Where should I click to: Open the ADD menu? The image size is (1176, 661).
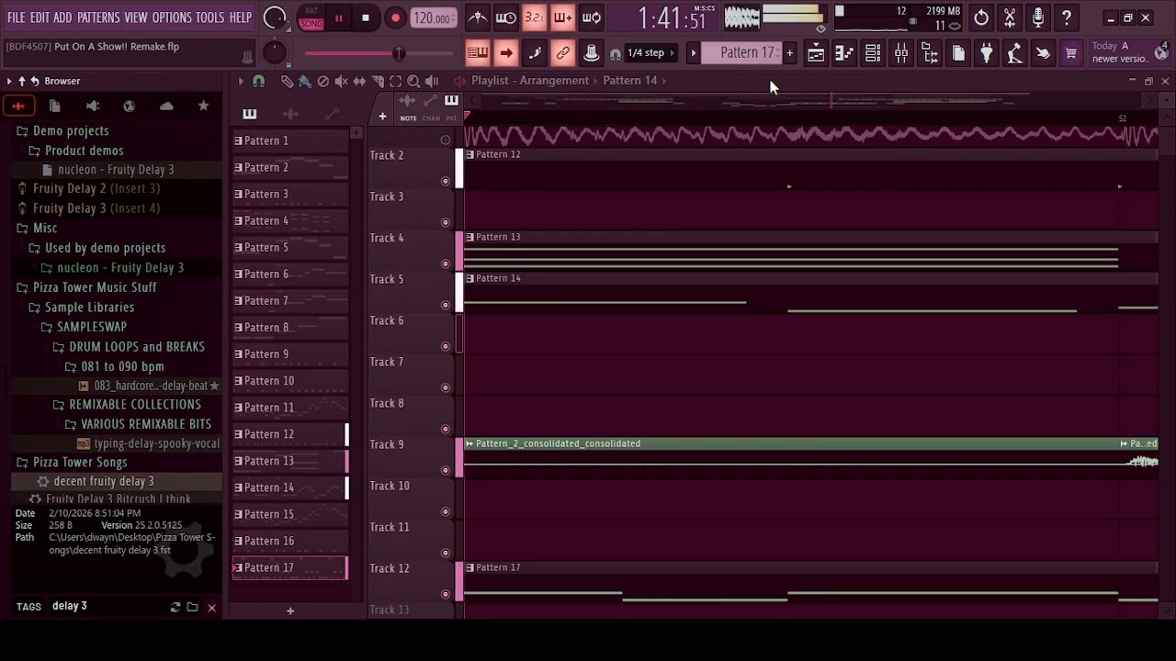tap(62, 17)
